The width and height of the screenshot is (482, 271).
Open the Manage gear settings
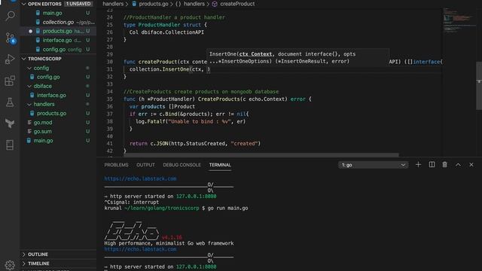tap(10, 265)
